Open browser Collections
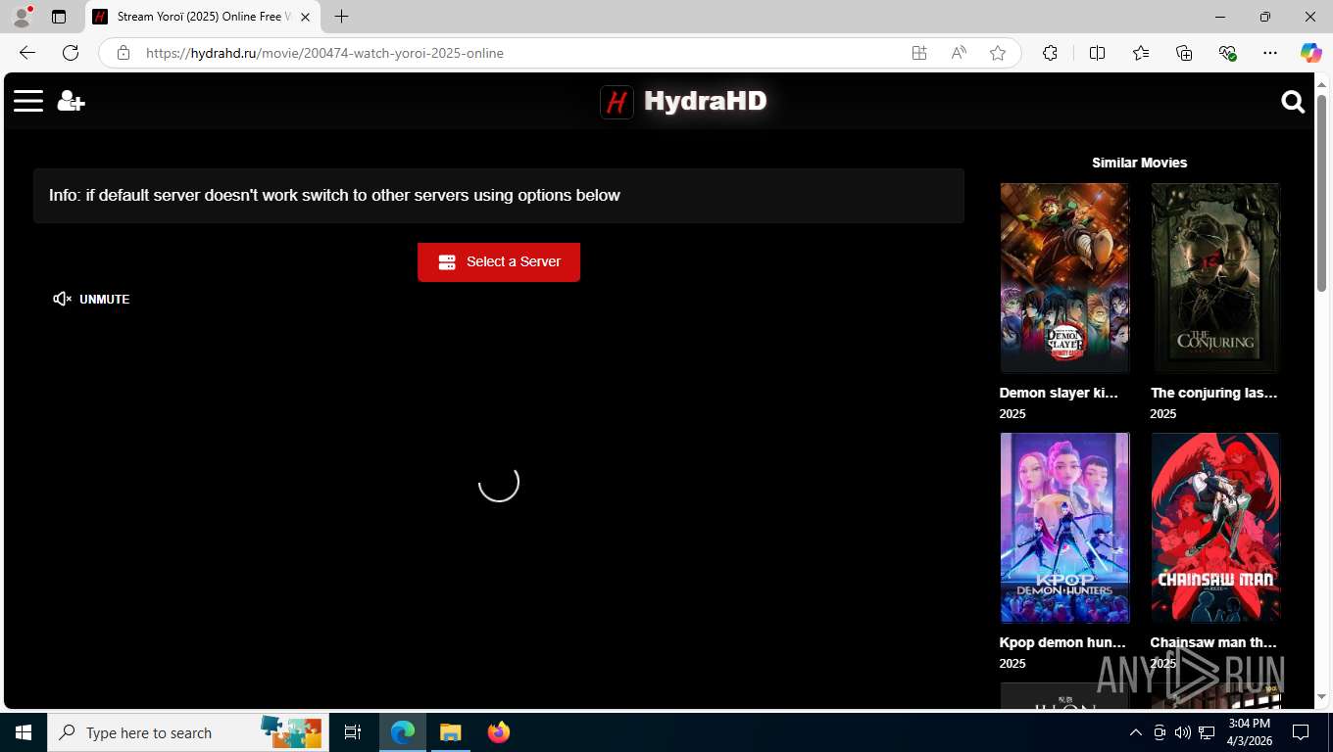 1184,53
